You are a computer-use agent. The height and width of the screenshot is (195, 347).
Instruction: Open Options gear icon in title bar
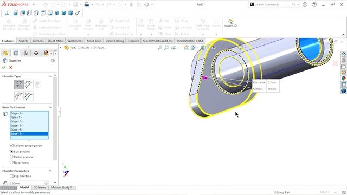click(x=146, y=4)
